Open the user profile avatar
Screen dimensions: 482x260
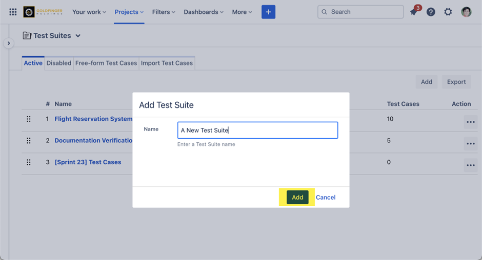(x=466, y=12)
